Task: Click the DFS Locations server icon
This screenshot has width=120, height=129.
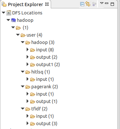Action: (x=9, y=13)
